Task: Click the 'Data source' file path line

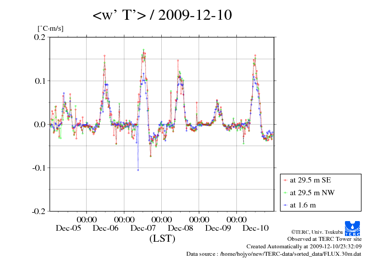Action: click(274, 254)
